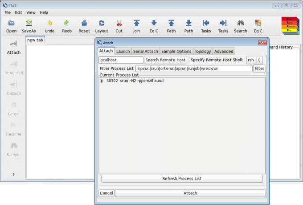Select the 'new tab' tab

(35, 40)
